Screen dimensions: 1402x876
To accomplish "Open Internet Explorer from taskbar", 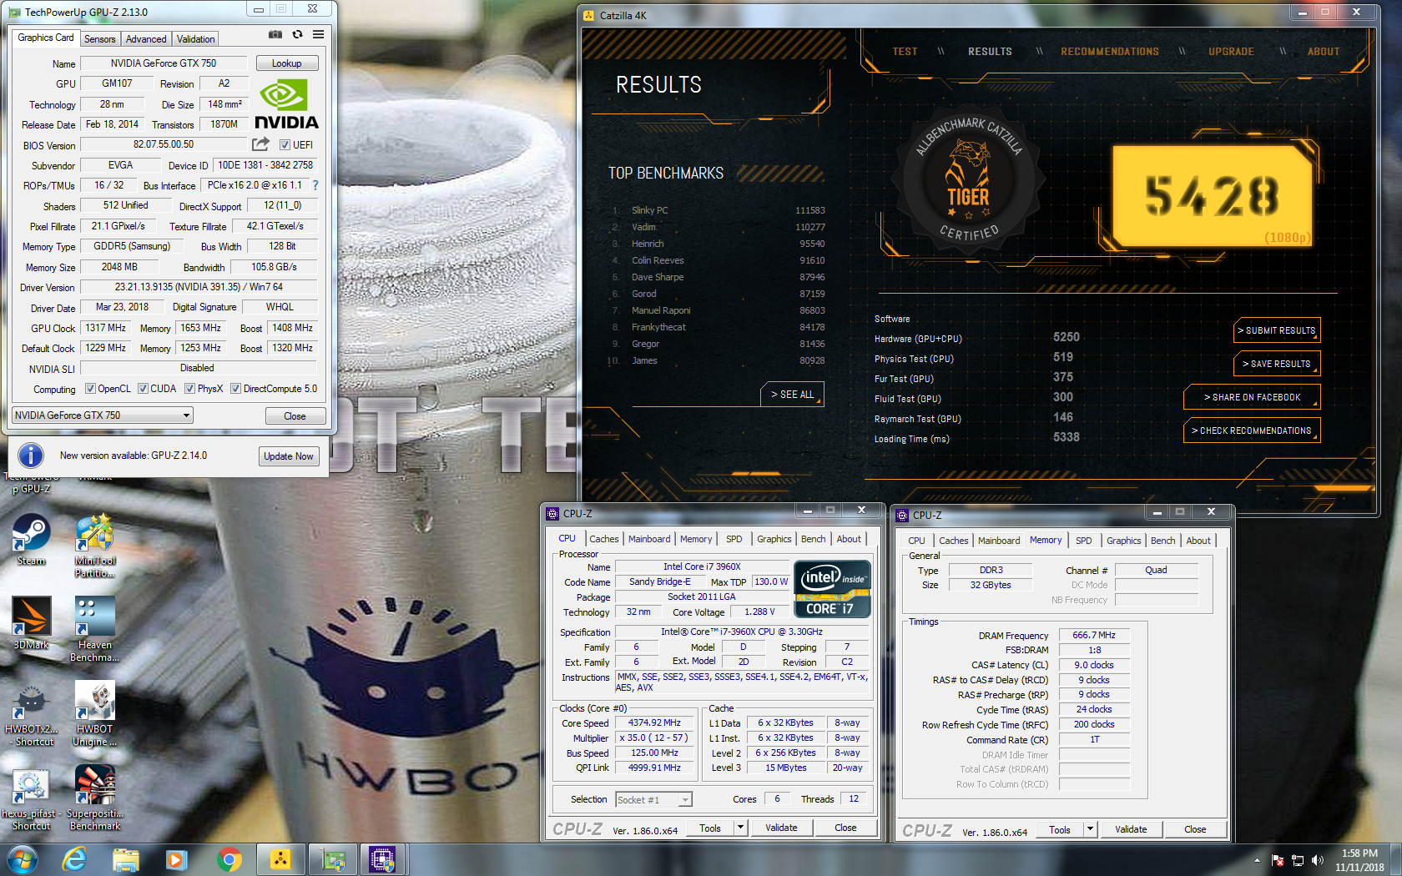I will pos(74,859).
